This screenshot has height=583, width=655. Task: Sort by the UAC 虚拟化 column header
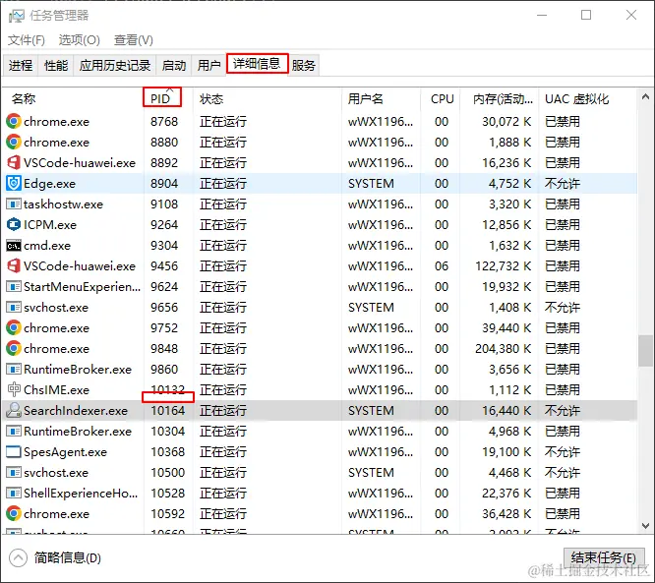click(588, 99)
